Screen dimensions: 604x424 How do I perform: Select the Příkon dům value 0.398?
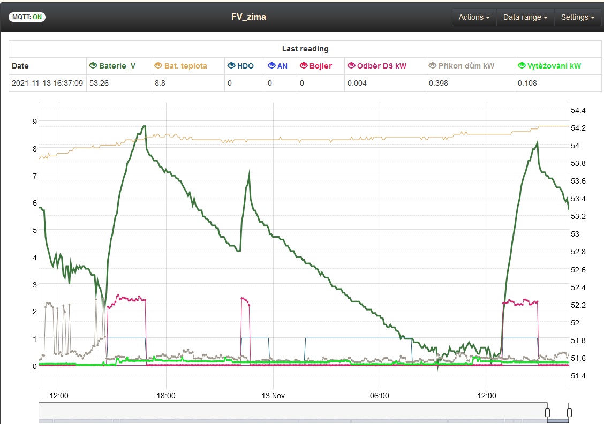pos(439,83)
